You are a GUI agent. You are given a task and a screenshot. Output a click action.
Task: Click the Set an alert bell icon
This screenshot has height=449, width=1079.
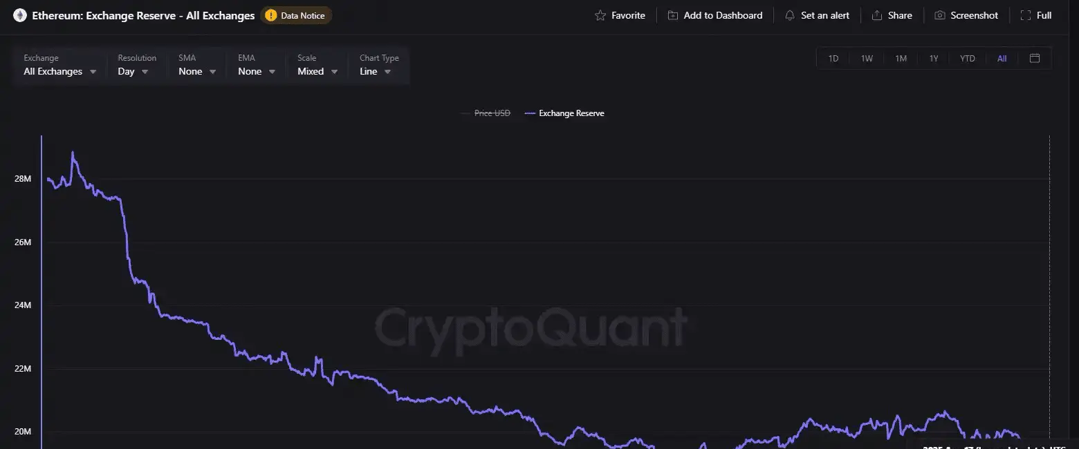coord(790,15)
